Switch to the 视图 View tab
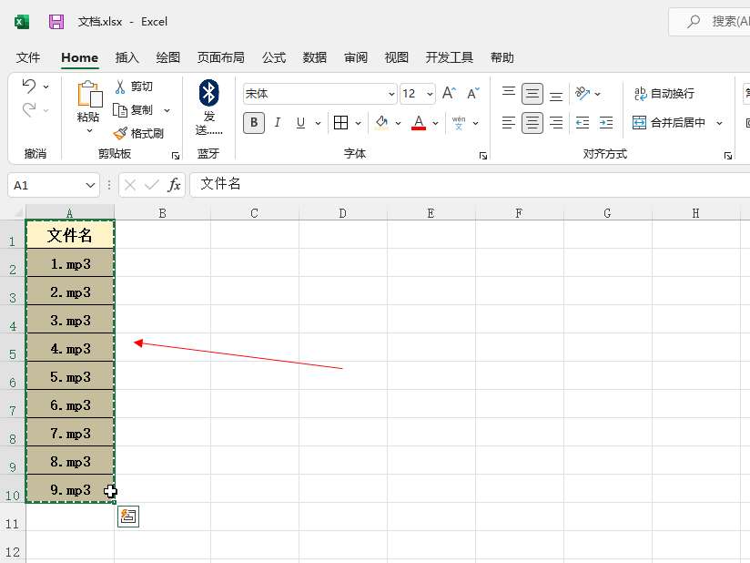The width and height of the screenshot is (750, 563). coord(397,57)
